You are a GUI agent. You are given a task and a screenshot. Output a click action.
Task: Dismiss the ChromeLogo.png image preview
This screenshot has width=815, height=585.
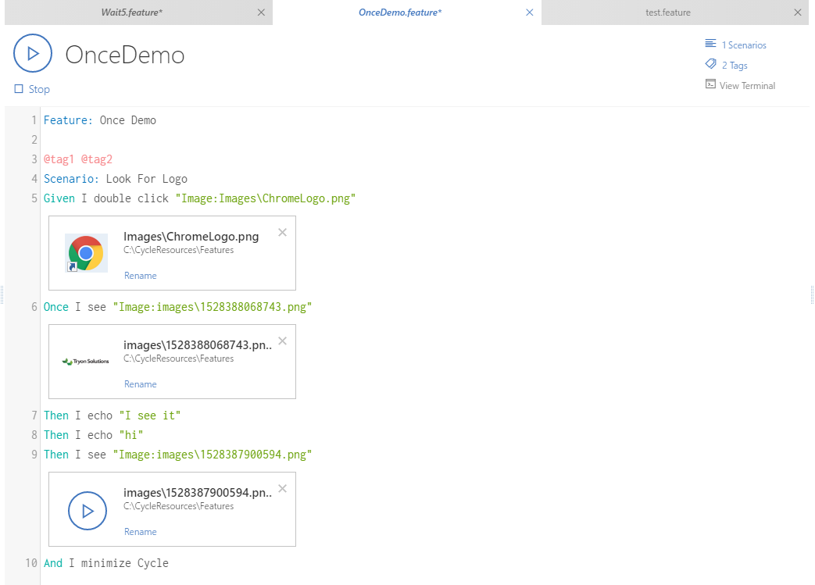coord(282,232)
